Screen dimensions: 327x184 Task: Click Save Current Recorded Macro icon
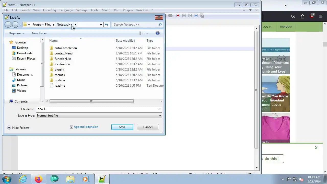click(202, 16)
